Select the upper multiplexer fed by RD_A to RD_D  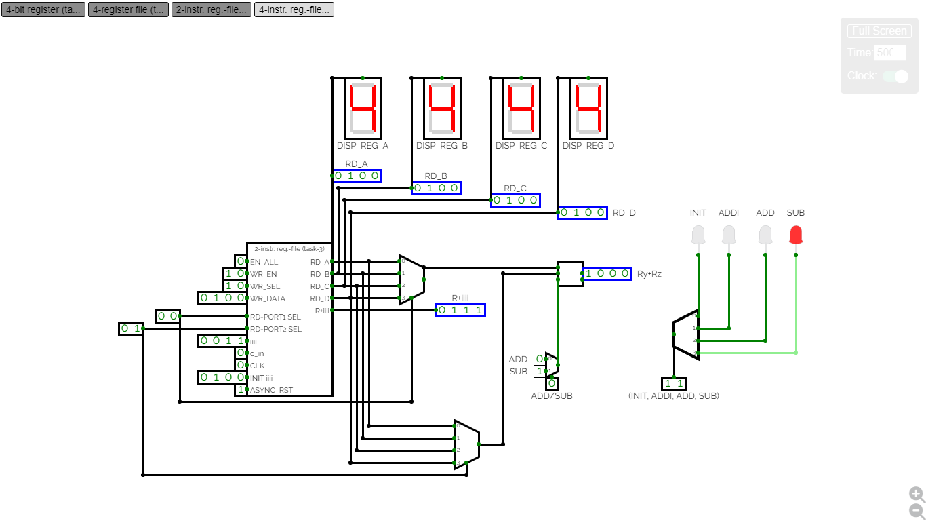(x=411, y=279)
